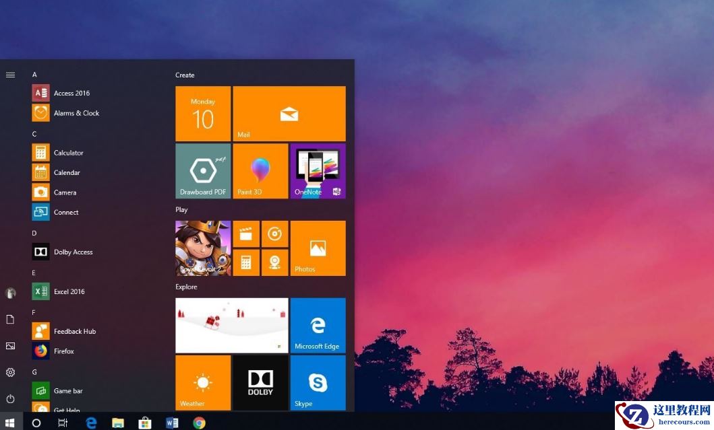Launch the Movies & TV small tile

point(245,234)
